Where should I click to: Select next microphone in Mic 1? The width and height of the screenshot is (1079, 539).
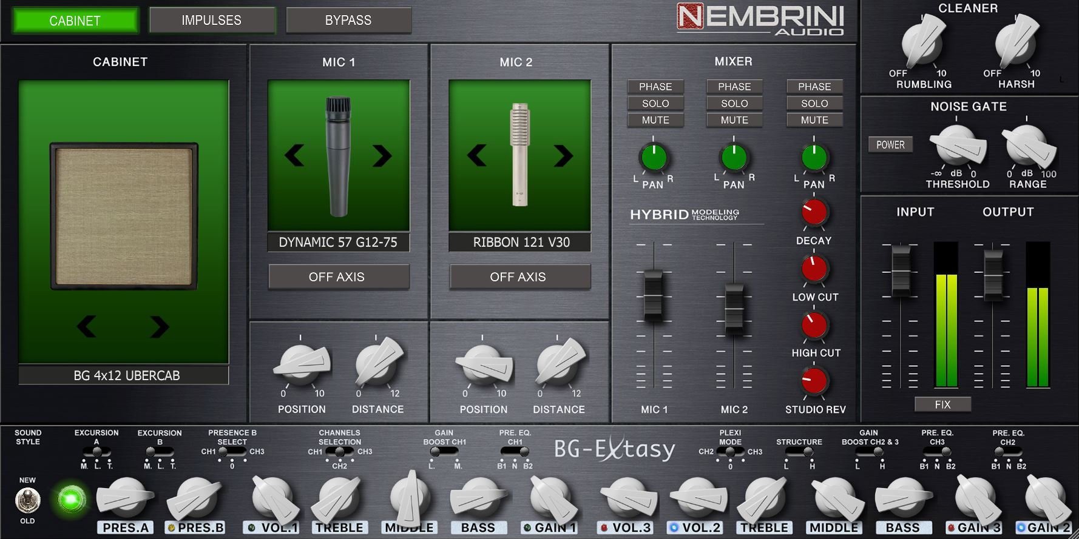[x=382, y=156]
